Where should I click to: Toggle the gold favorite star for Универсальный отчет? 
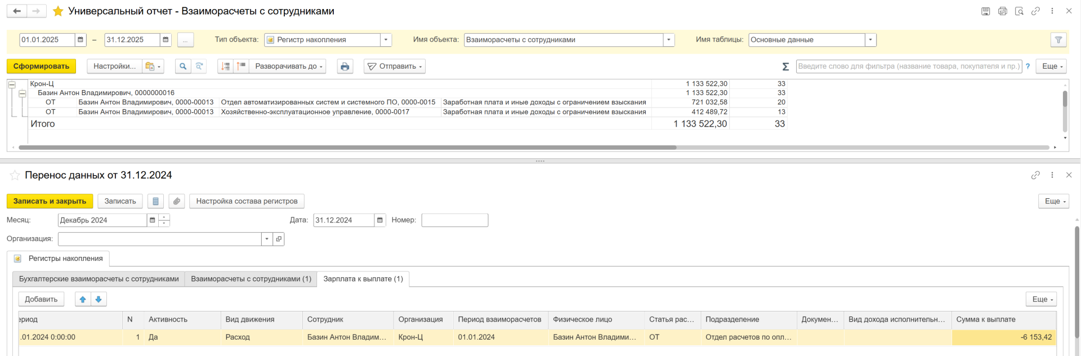click(x=57, y=11)
